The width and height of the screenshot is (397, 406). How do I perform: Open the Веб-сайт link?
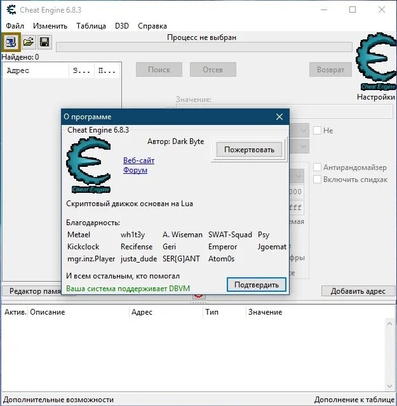click(138, 160)
